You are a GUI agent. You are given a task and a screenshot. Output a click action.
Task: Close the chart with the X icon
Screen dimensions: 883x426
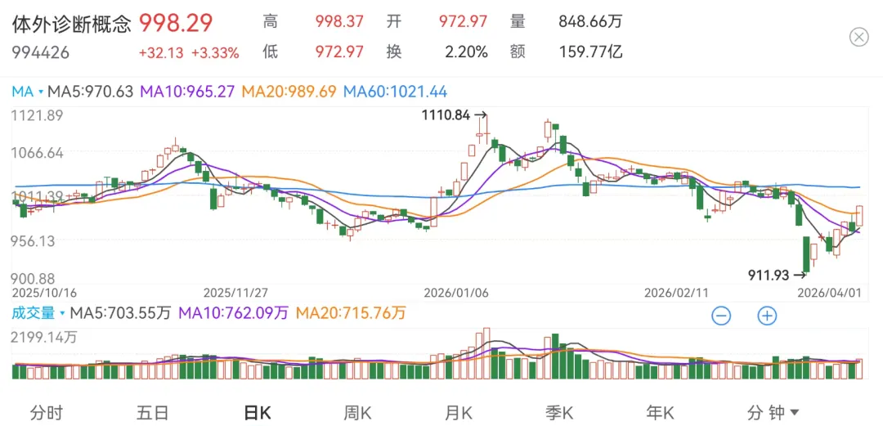(858, 38)
